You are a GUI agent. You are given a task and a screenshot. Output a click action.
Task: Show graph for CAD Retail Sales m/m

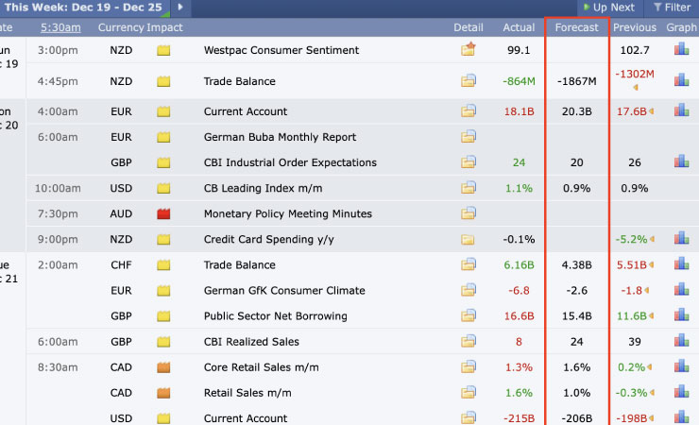(682, 392)
